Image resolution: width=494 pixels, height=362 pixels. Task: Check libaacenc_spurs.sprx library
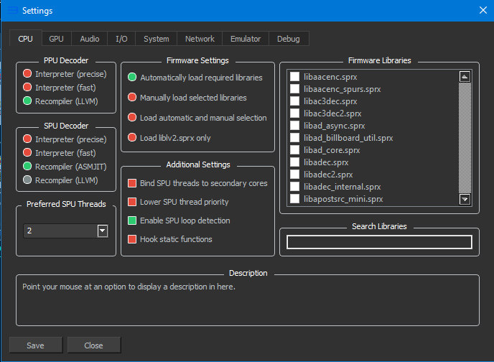pyautogui.click(x=294, y=89)
